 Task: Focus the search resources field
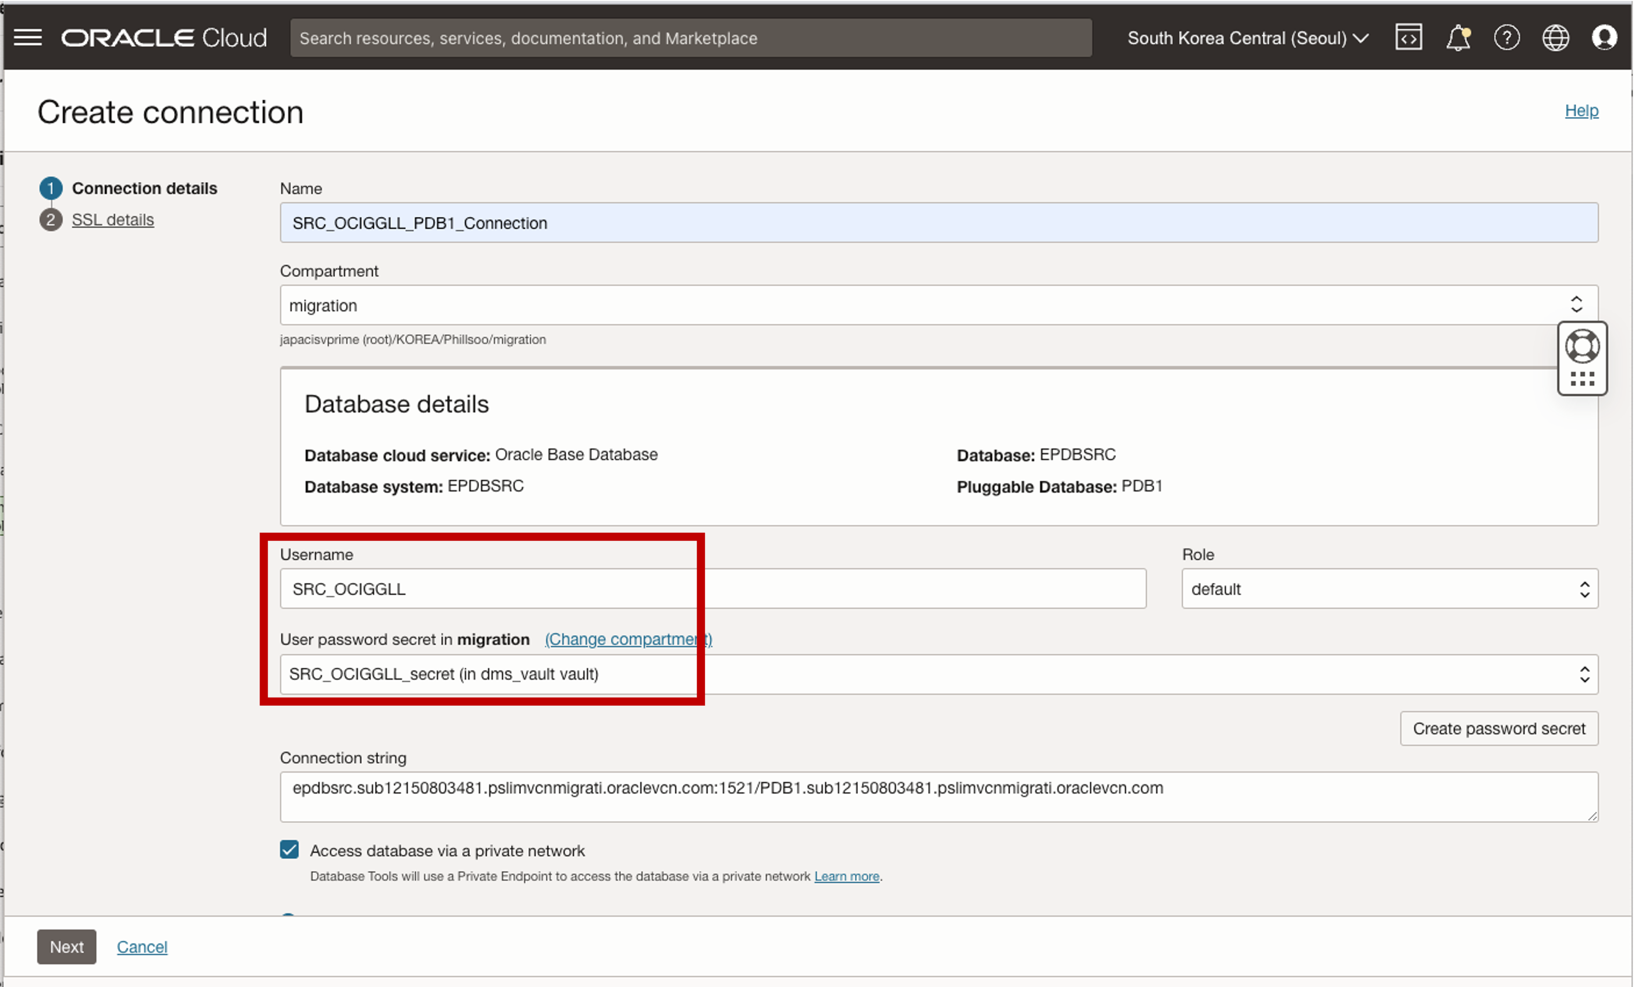click(691, 38)
